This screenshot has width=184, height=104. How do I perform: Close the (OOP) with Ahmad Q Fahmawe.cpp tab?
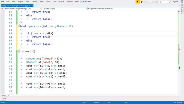(32, 6)
